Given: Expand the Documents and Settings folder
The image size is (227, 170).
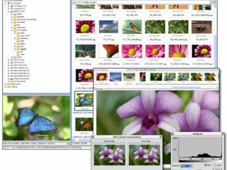Looking at the screenshot, I should coord(12,20).
